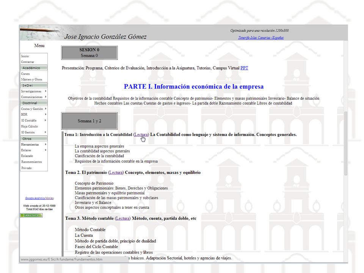Viewport: 364px width, 273px height.
Task: Click 'Registro de las operaciones contables y libros'
Action: click(x=114, y=253)
